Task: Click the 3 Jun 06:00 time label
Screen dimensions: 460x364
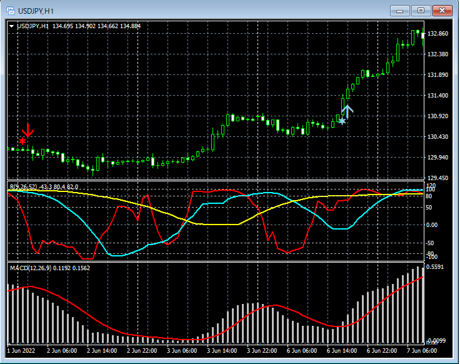Action: (182, 351)
